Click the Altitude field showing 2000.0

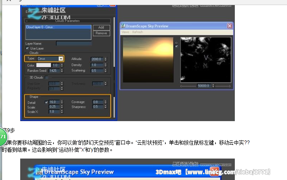(97, 59)
